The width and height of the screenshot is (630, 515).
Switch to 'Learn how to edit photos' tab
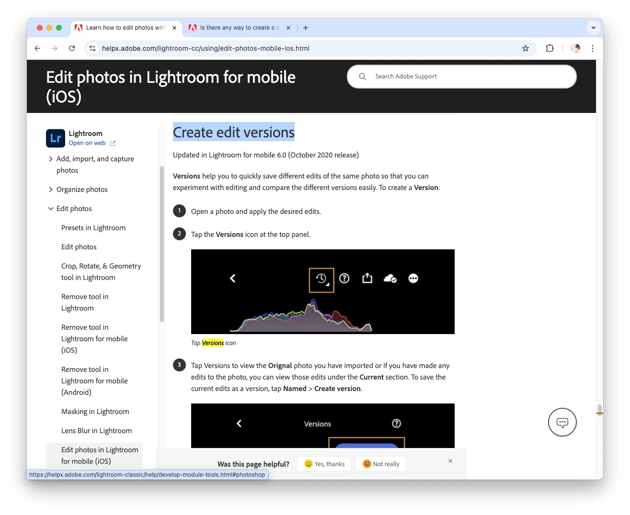tap(126, 28)
